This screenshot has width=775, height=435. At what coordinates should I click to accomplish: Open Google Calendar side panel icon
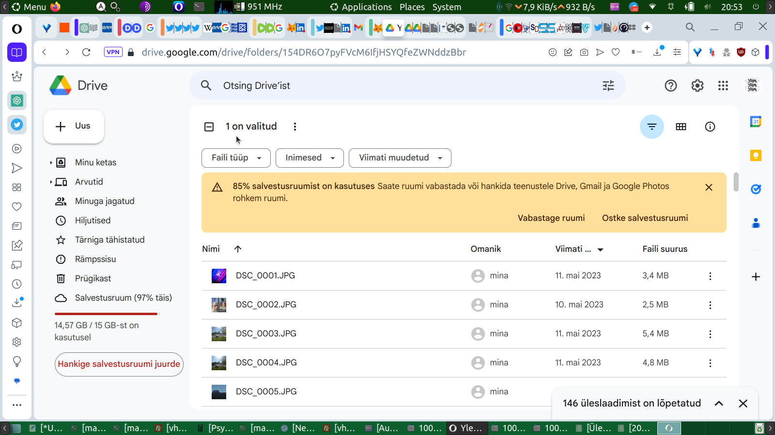755,121
